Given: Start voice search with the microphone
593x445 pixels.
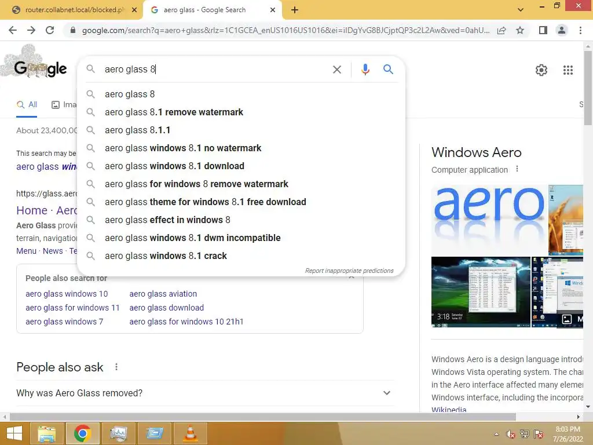Looking at the screenshot, I should (x=365, y=70).
